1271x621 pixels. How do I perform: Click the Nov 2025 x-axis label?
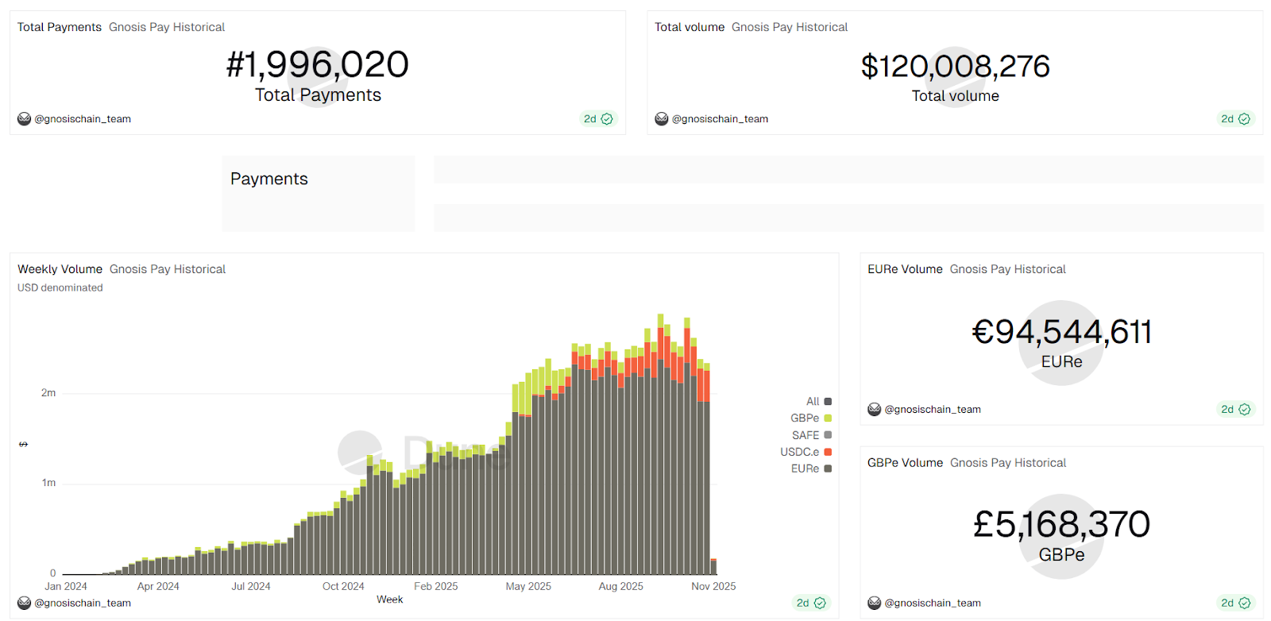[x=713, y=586]
